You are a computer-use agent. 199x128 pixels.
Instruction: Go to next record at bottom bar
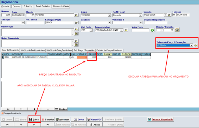34,124
